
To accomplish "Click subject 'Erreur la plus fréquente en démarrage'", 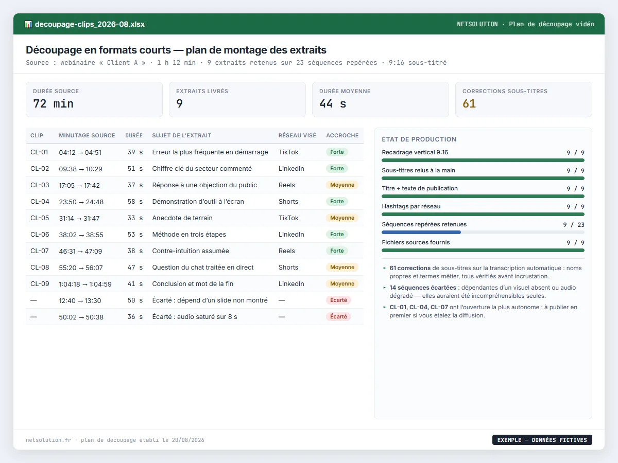I will tap(210, 152).
